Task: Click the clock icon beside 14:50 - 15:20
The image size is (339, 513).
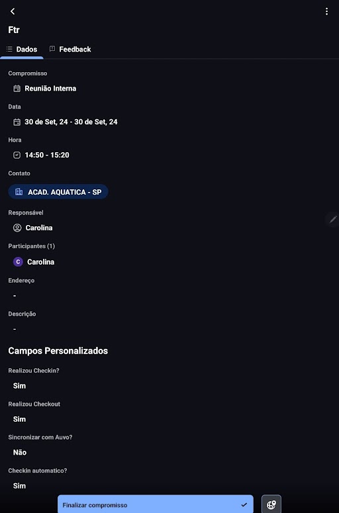Action: click(17, 155)
